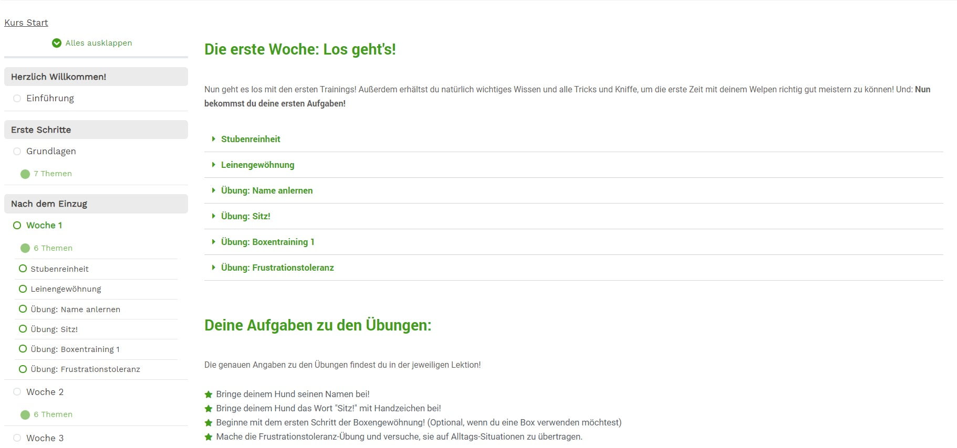Click the 'Erste Schritte' section header
957x448 pixels.
[x=96, y=130]
